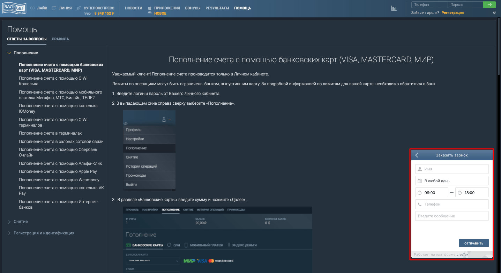Open the В любой день day selector
This screenshot has width=501, height=273.
click(452, 181)
